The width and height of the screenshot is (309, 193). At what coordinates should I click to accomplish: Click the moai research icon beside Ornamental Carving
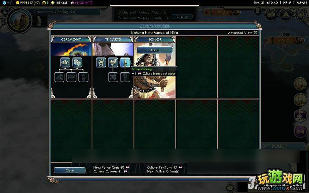click(x=40, y=21)
